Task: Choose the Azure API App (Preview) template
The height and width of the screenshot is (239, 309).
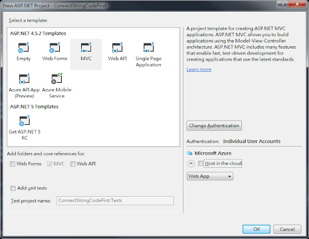Action: pos(24,86)
